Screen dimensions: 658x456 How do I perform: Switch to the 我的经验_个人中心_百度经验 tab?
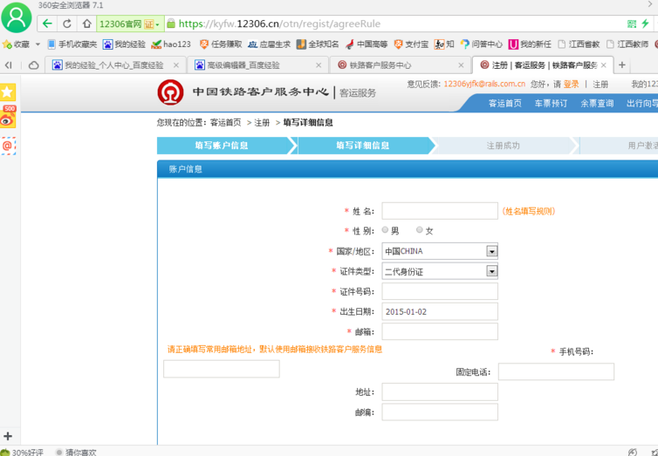(114, 65)
